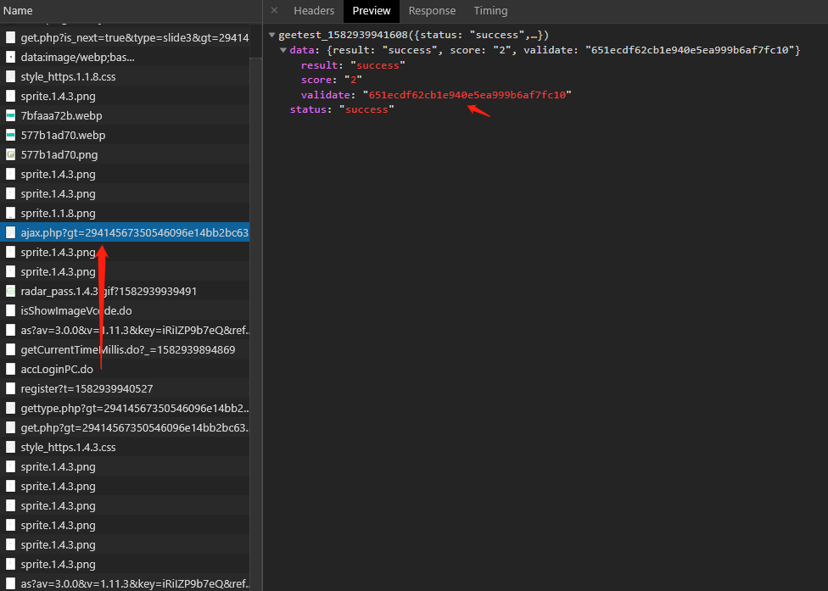Viewport: 828px width, 591px height.
Task: Select the ajax.php?gt=29414567350546096e14bb2bc63 request
Action: pos(125,232)
